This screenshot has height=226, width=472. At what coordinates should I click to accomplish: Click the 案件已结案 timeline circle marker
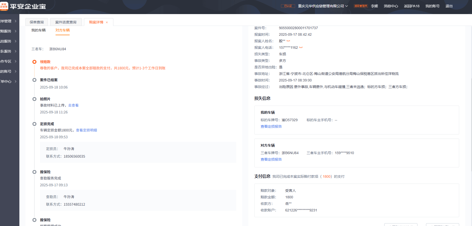(x=34, y=80)
